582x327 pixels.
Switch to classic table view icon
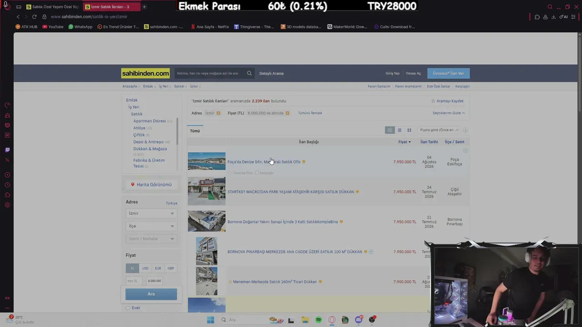coord(390,130)
